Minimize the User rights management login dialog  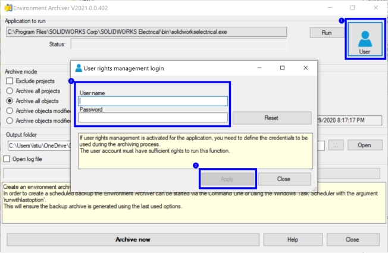[x=259, y=68]
